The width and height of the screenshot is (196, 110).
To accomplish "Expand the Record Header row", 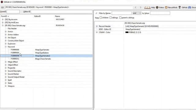I will (97, 26).
